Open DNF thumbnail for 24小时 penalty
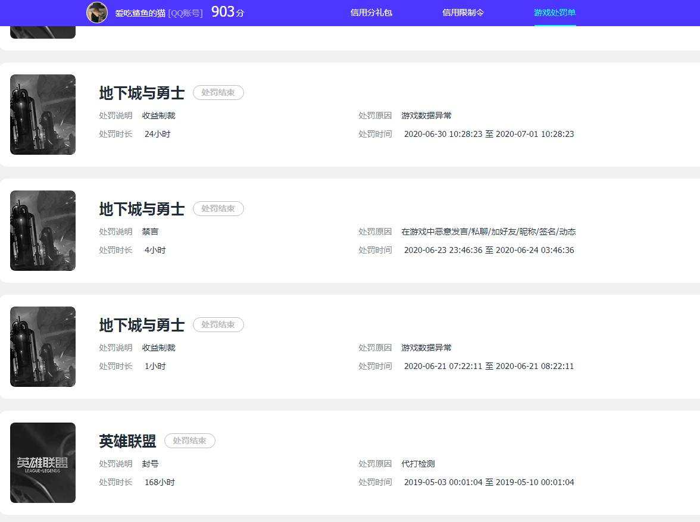Image resolution: width=700 pixels, height=522 pixels. coord(43,114)
